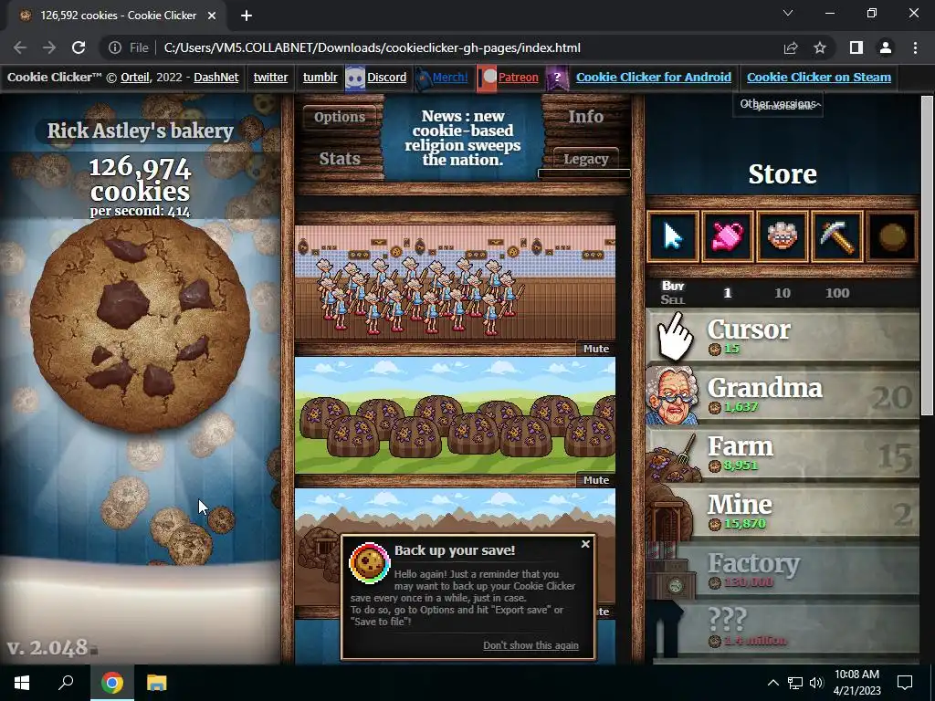
Task: Open Cookie Clicker on Steam link
Action: [819, 77]
